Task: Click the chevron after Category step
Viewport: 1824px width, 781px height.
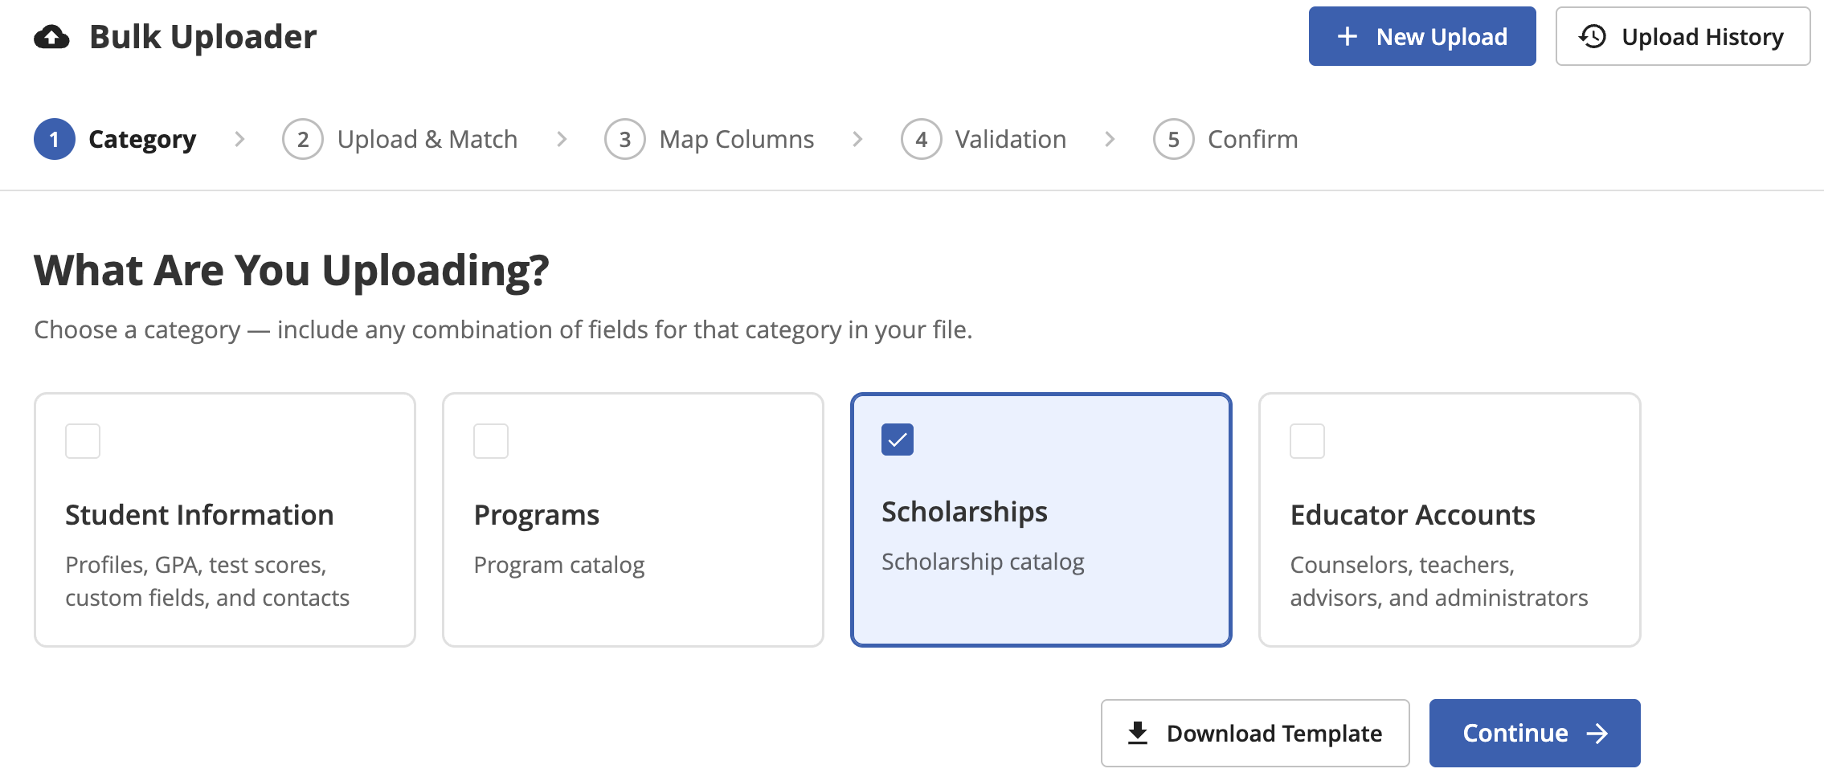Action: point(239,139)
